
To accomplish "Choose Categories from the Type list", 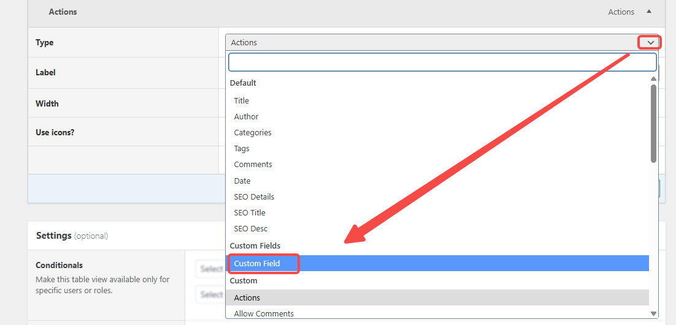I will tap(253, 132).
